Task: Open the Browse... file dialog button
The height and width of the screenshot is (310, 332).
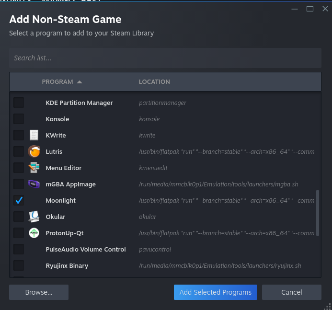Action: tap(39, 292)
